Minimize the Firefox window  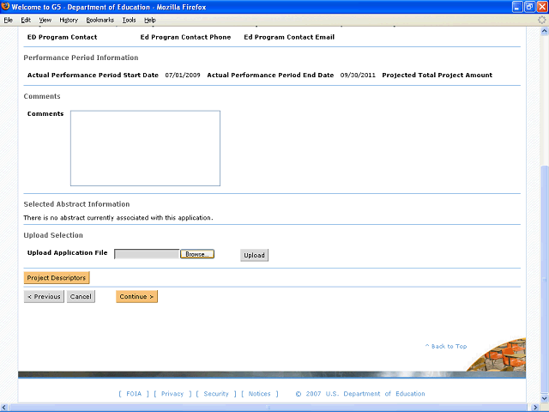(x=517, y=7)
